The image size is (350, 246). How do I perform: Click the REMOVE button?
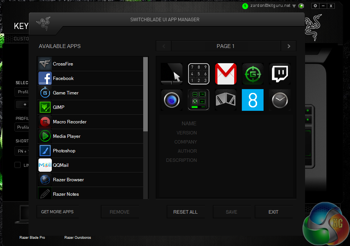(x=120, y=212)
